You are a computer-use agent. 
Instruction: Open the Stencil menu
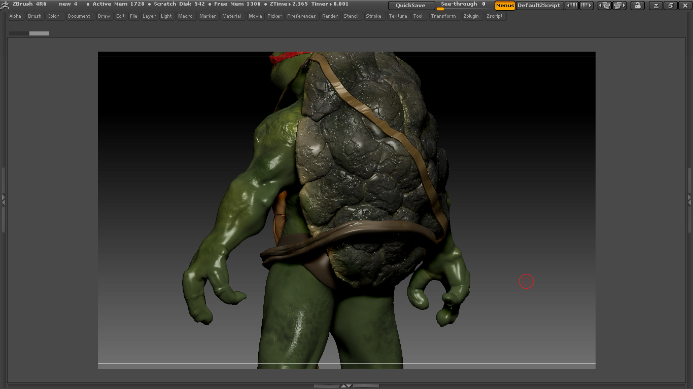pyautogui.click(x=351, y=16)
